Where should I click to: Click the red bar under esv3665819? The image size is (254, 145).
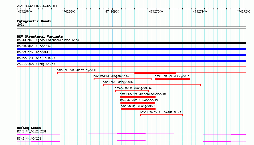click(138, 97)
